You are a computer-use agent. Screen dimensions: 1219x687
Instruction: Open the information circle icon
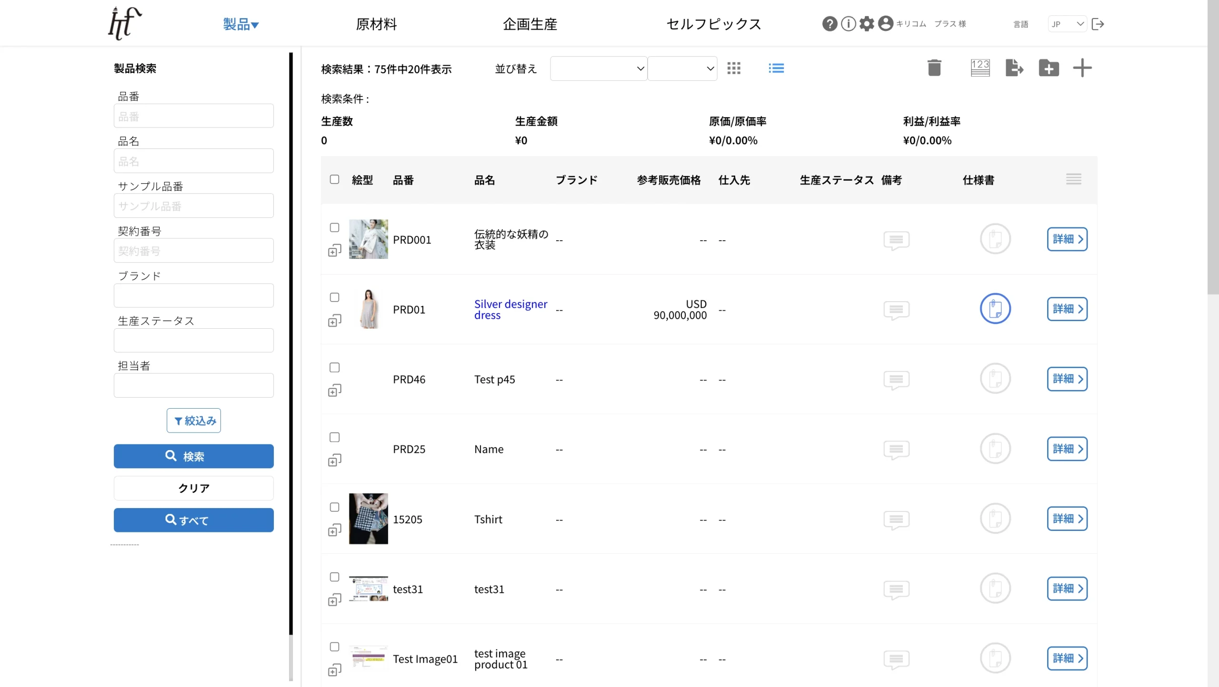849,24
